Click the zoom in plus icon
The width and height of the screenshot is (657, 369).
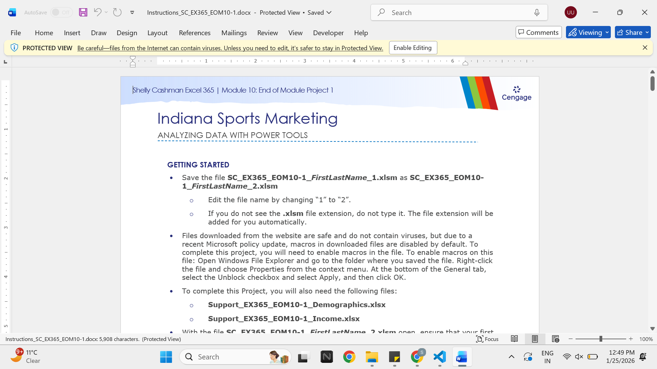click(x=631, y=339)
